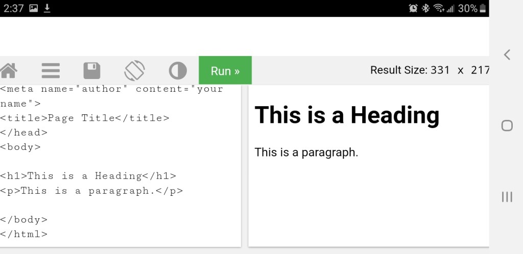Tap the Android home button
This screenshot has height=254, width=523.
coord(507,125)
